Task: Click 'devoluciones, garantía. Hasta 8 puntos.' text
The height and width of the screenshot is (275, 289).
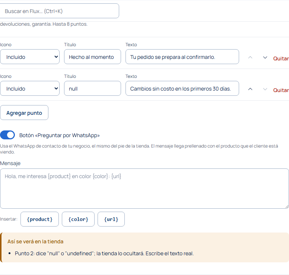Action: point(44,24)
